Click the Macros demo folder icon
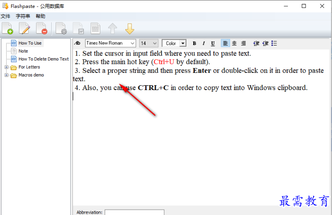333x215 pixels. tap(14, 75)
